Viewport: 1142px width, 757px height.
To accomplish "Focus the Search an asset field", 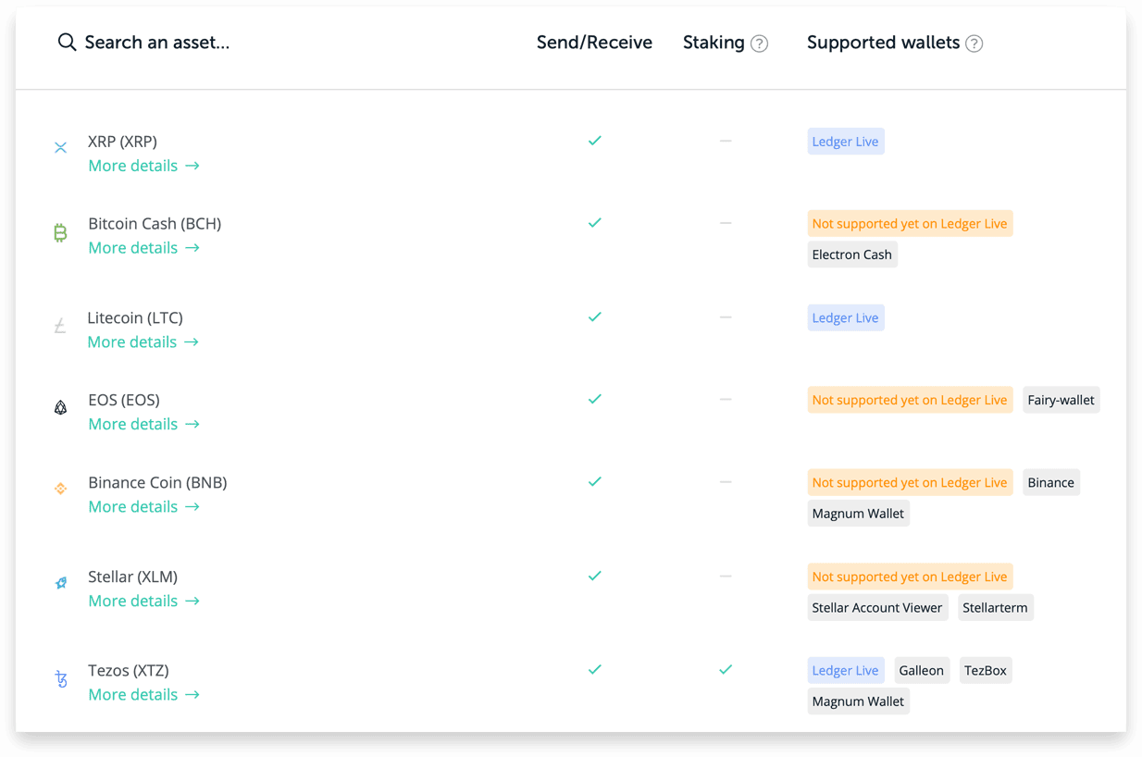I will point(157,43).
